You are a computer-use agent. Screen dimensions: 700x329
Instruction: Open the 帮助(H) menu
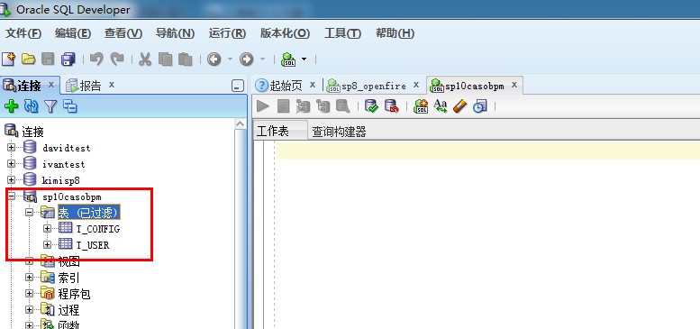pos(395,33)
